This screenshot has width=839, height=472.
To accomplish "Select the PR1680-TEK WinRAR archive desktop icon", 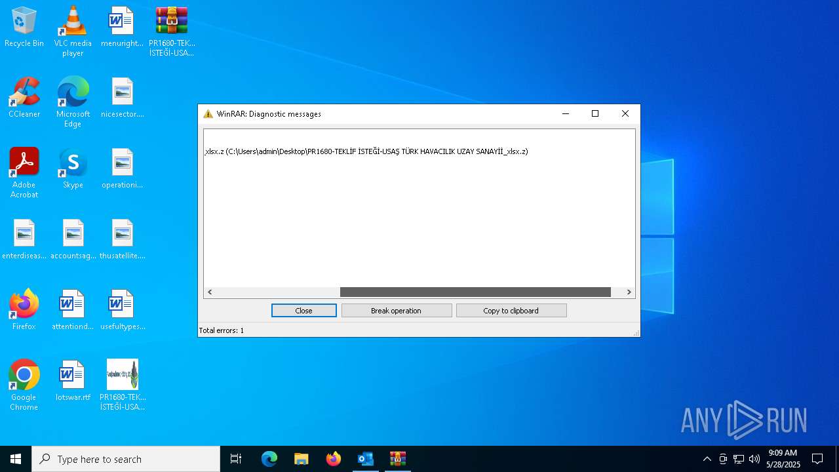I will (172, 31).
